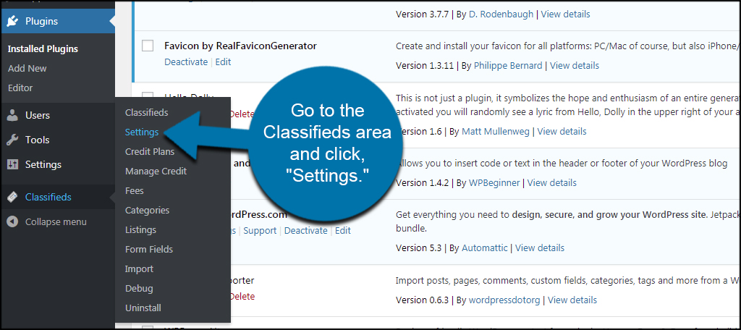
Task: Tick the checkbox for Favicon by RealFaviconGenerator
Action: (x=148, y=46)
